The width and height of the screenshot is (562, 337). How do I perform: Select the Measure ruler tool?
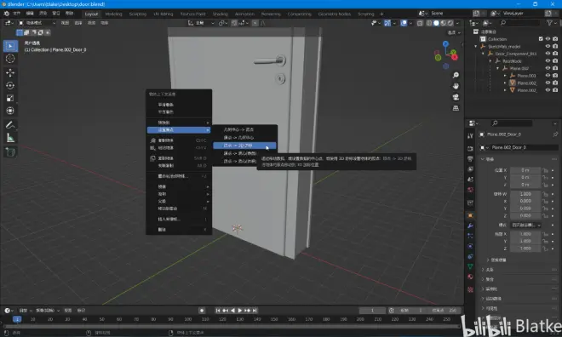(10, 138)
